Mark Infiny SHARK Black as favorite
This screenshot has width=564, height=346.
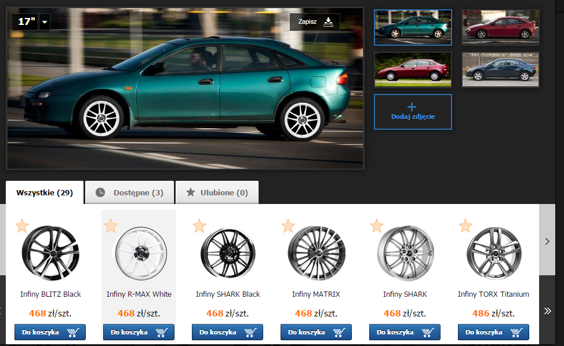coord(199,226)
